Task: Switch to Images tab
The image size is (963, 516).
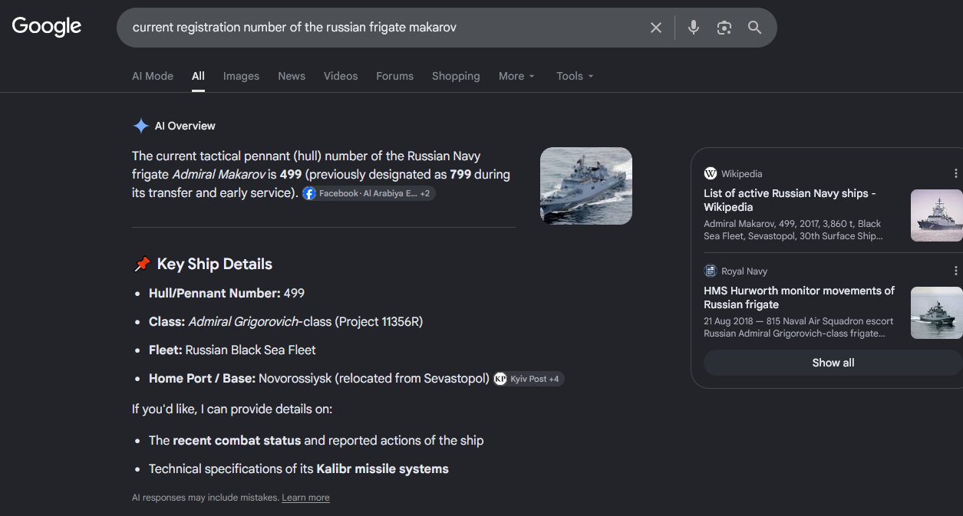Action: (241, 76)
